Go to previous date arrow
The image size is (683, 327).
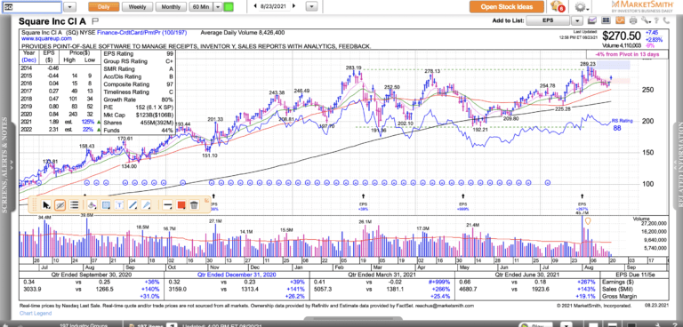[x=255, y=6]
